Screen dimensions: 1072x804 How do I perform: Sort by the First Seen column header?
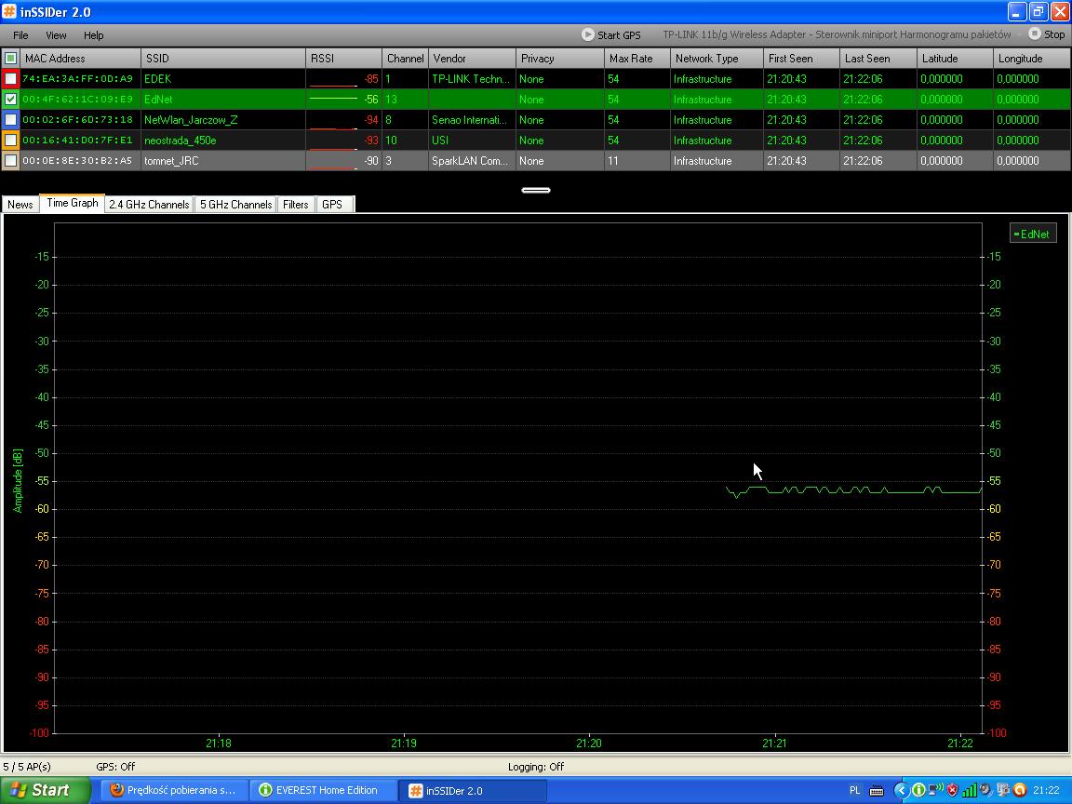[801, 58]
